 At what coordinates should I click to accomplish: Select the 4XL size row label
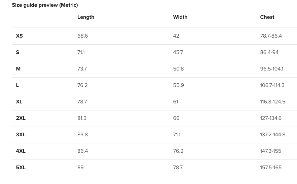[x=21, y=151]
